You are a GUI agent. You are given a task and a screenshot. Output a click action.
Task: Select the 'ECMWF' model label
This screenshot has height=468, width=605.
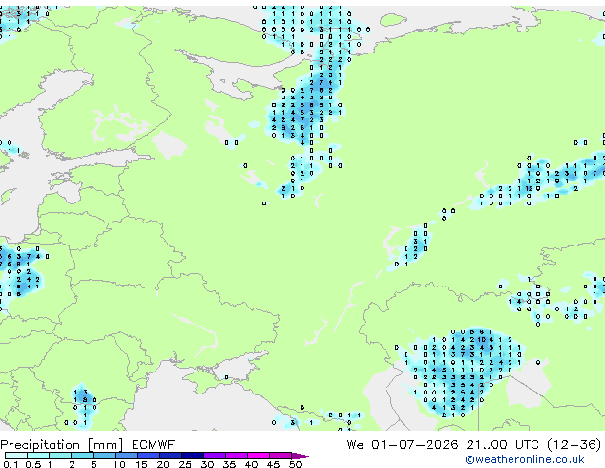(x=154, y=445)
